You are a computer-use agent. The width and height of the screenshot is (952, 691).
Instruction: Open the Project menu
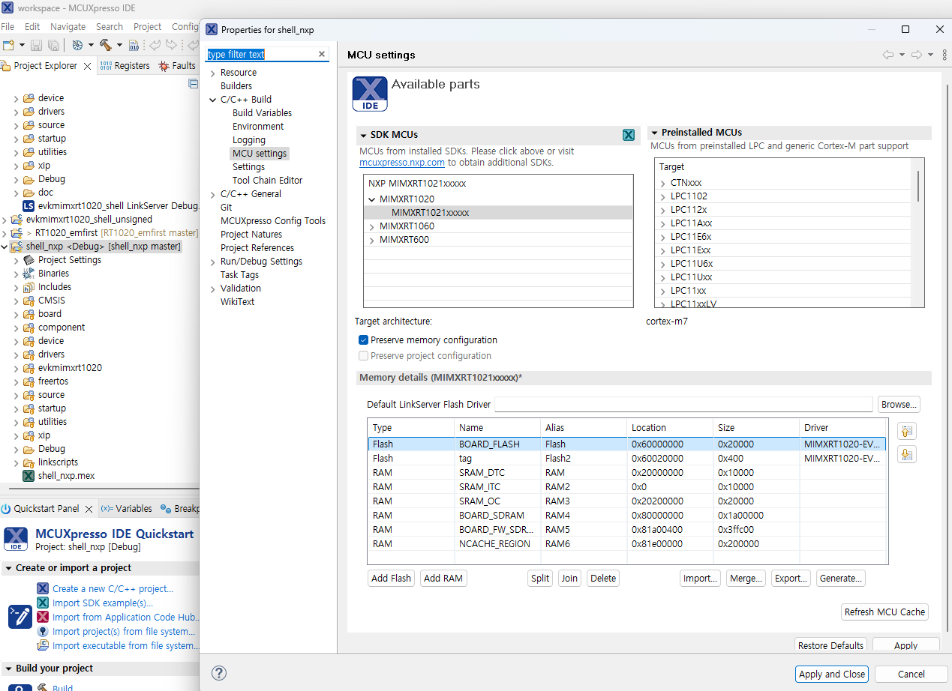click(x=148, y=26)
